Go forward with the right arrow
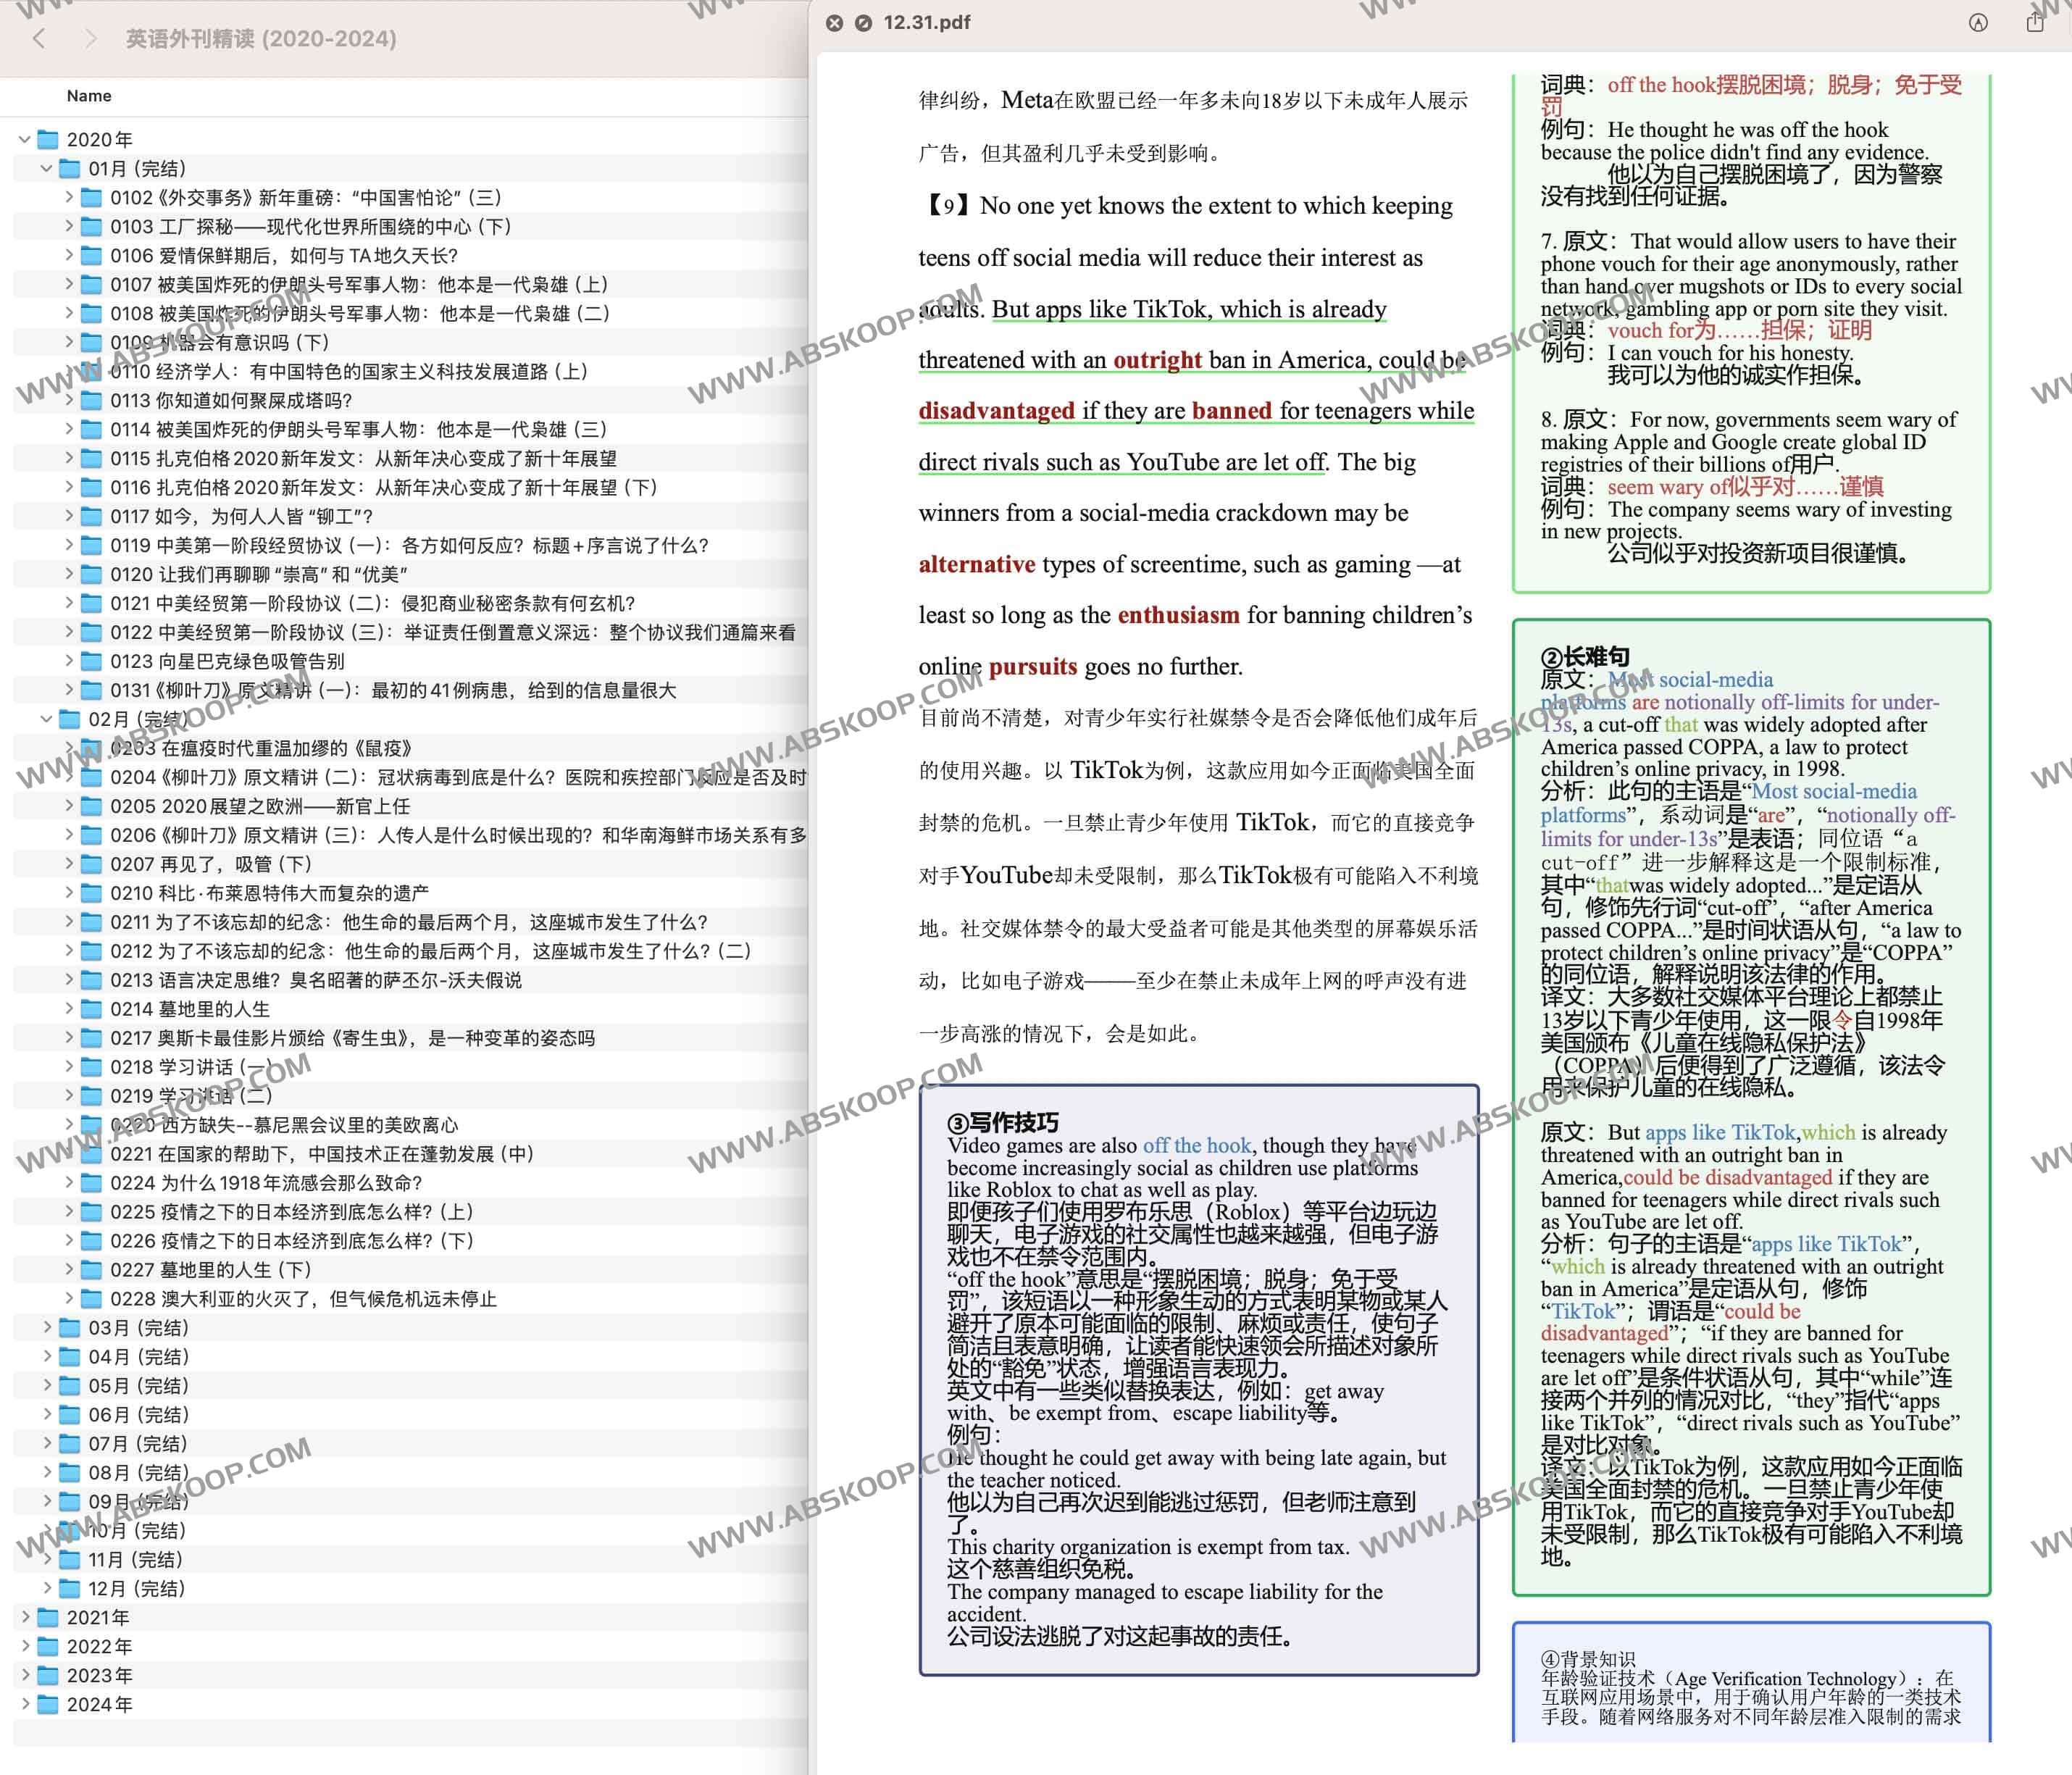The height and width of the screenshot is (1775, 2072). 91,38
